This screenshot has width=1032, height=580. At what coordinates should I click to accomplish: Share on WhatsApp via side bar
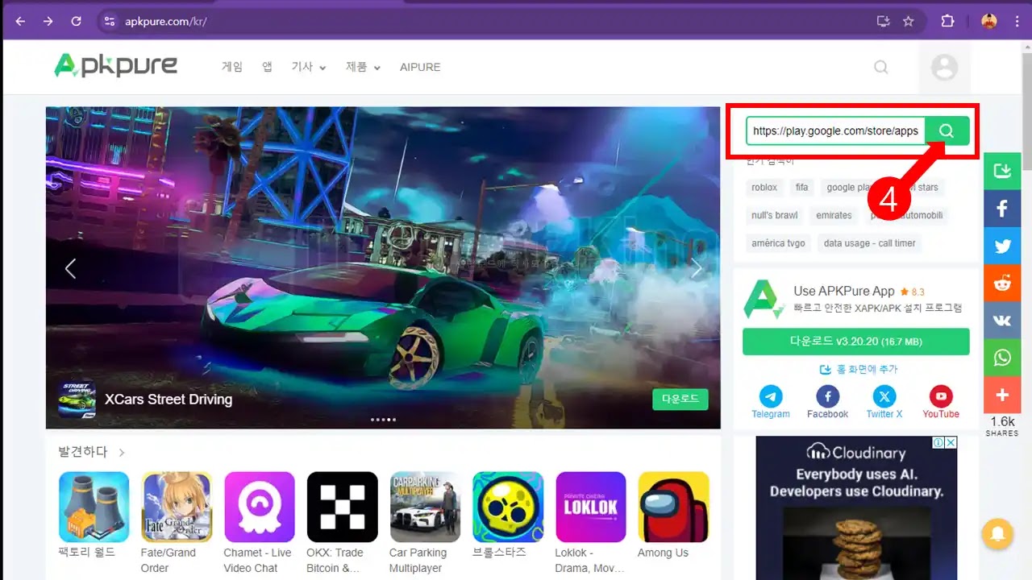(1002, 358)
